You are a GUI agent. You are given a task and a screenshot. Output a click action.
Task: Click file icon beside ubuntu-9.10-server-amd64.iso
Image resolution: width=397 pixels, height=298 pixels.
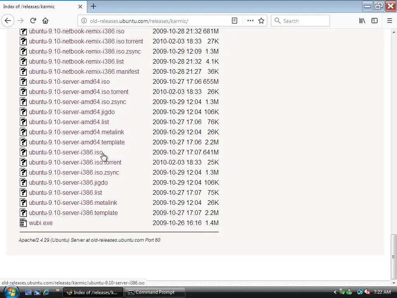click(x=23, y=81)
